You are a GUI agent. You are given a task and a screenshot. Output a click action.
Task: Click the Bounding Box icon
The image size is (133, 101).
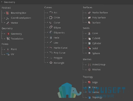coord(7,13)
